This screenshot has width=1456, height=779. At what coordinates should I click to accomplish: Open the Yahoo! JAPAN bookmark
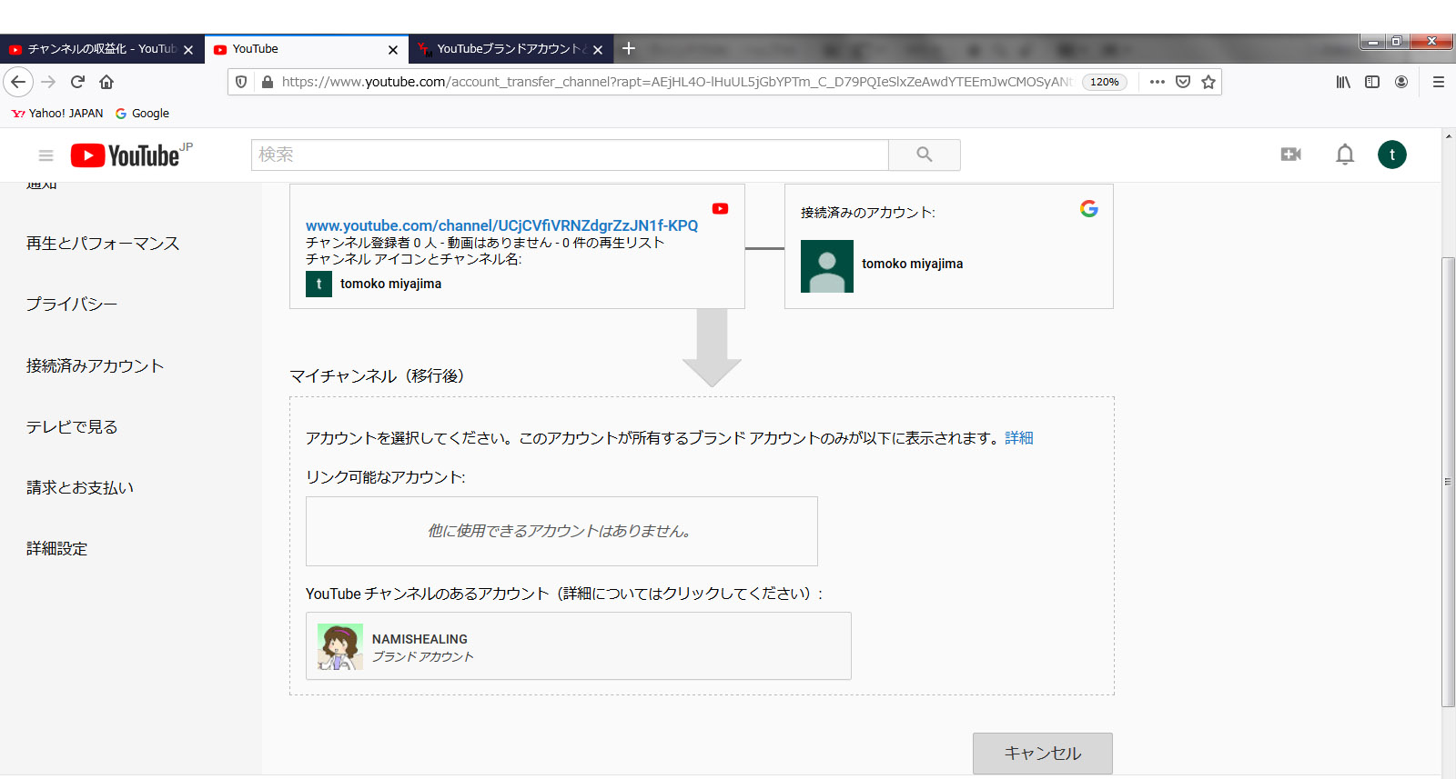57,114
